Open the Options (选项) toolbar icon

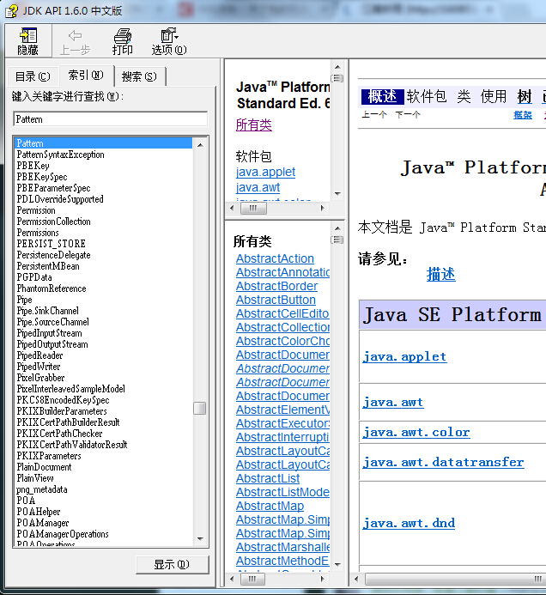click(169, 41)
